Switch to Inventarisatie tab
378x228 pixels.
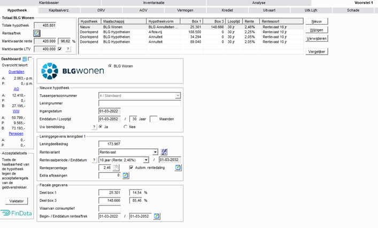pyautogui.click(x=154, y=3)
